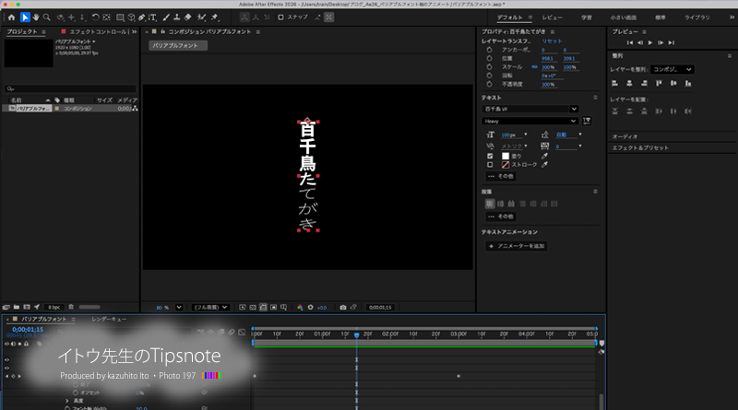The height and width of the screenshot is (410, 738).
Task: Click the white fill color swatch
Action: [x=504, y=156]
